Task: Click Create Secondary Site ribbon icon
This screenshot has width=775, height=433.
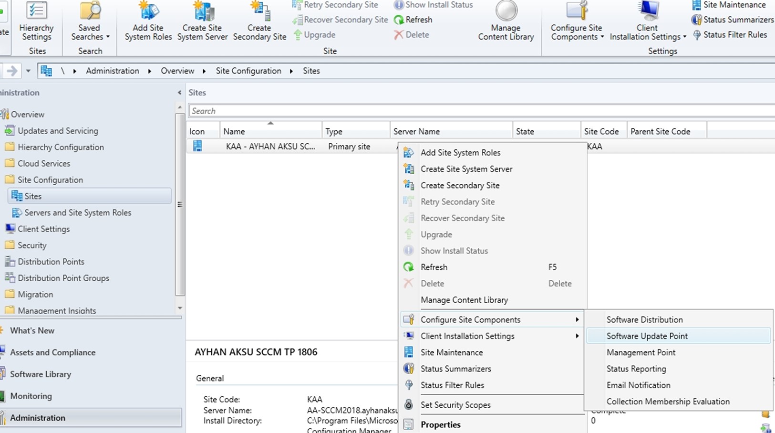Action: point(259,21)
